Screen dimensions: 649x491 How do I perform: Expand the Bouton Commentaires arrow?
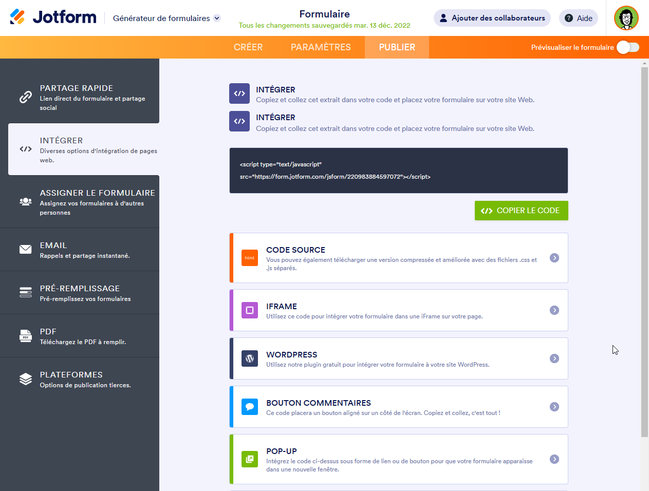[554, 407]
